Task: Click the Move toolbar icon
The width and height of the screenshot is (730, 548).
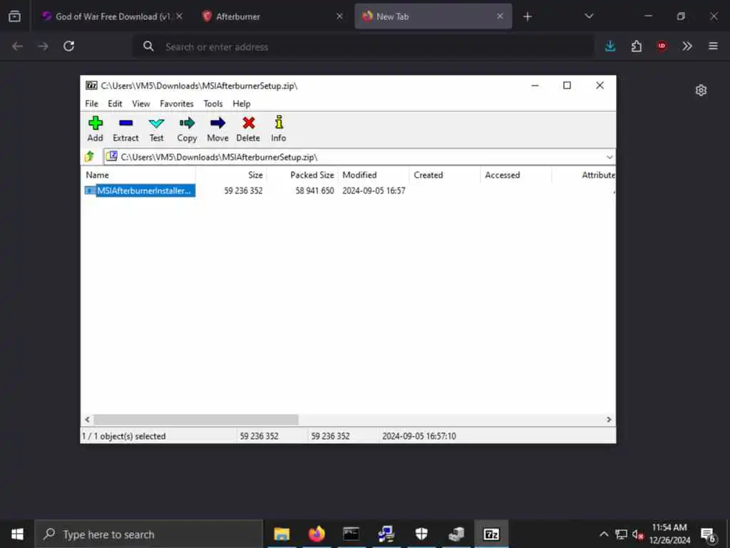Action: pyautogui.click(x=217, y=128)
